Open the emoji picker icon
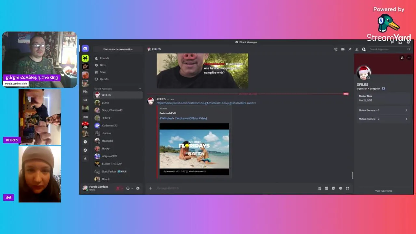The width and height of the screenshot is (416, 234). 341,188
